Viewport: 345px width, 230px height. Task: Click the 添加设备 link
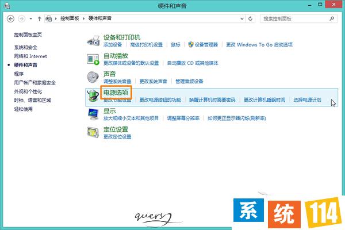point(113,45)
